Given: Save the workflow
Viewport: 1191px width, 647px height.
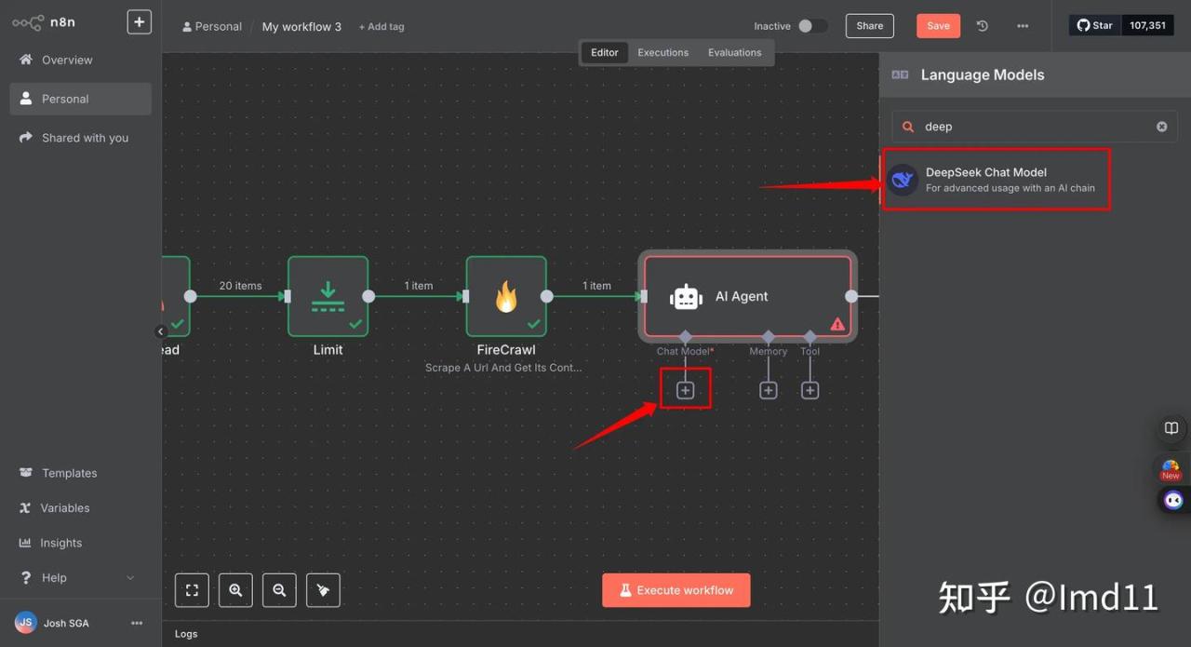Looking at the screenshot, I should (x=938, y=26).
